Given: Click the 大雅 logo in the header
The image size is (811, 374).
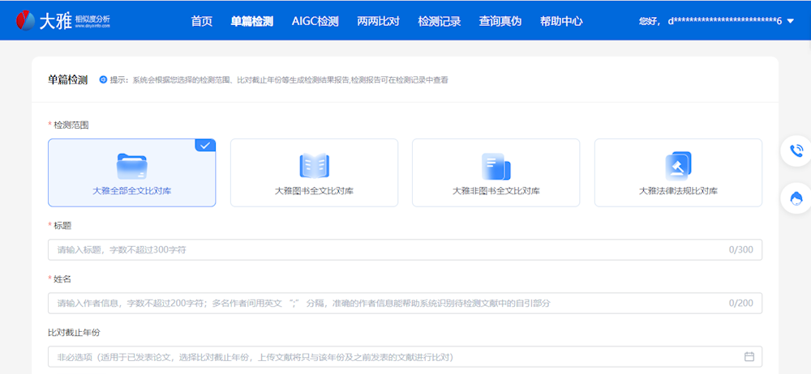Looking at the screenshot, I should [62, 21].
